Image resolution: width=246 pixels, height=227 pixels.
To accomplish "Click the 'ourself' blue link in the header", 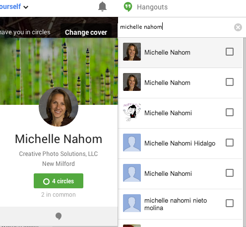I will [10, 6].
